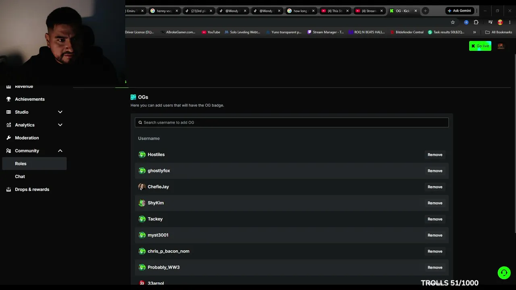The image size is (516, 290).
Task: Show more bookmarks with the overflow chevron
Action: 474,32
